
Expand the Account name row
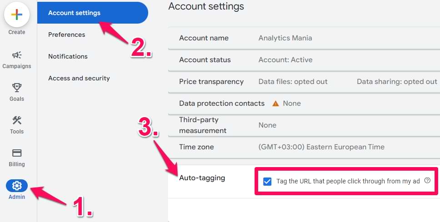point(304,38)
